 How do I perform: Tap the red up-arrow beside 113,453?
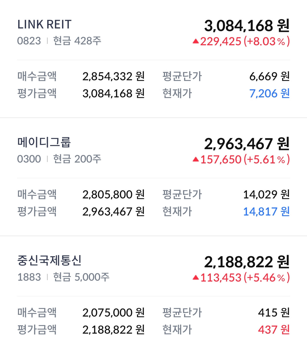195,278
